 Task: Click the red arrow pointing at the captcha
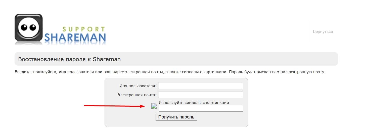(114, 106)
